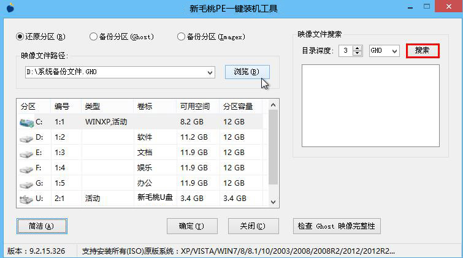Decrease directory depth with the down arrow
463x258 pixels.
pyautogui.click(x=358, y=53)
